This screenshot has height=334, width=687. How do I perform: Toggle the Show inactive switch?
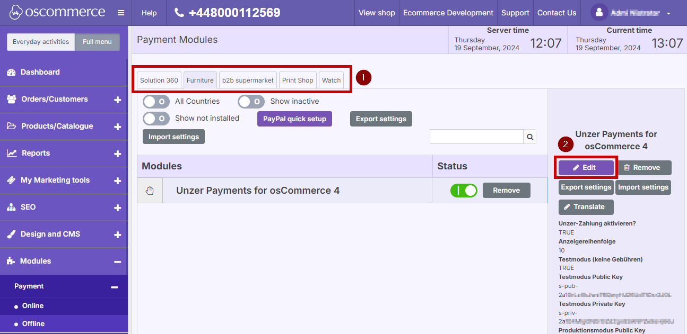click(251, 102)
